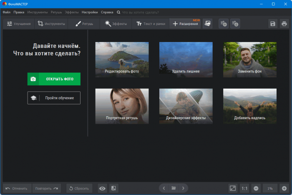The width and height of the screenshot is (292, 195).
Task: Click the Пройти обучение button
Action: pos(54,98)
